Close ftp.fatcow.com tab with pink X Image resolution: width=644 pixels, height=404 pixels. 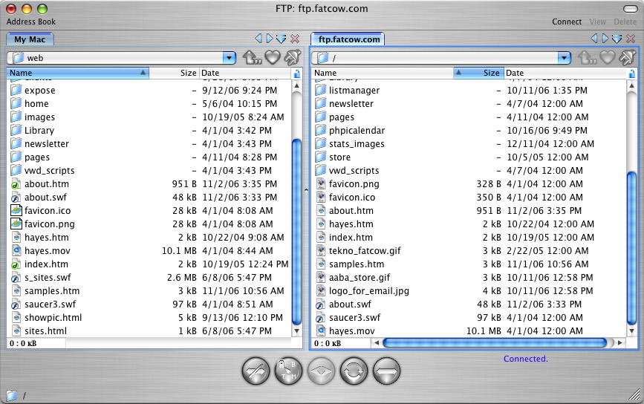click(x=631, y=39)
